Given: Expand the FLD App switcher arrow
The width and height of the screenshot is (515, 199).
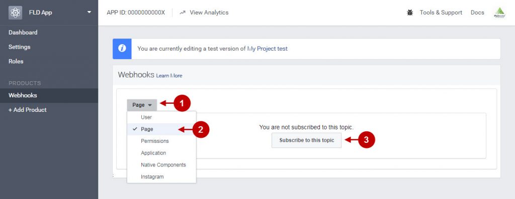Looking at the screenshot, I should [x=89, y=13].
